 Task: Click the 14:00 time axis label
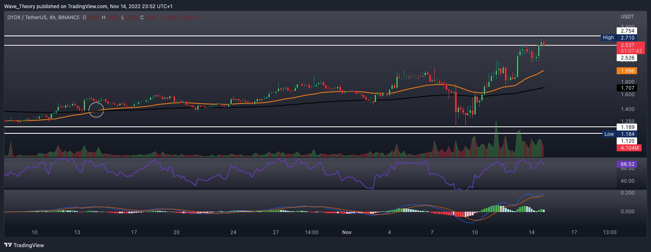click(311, 232)
